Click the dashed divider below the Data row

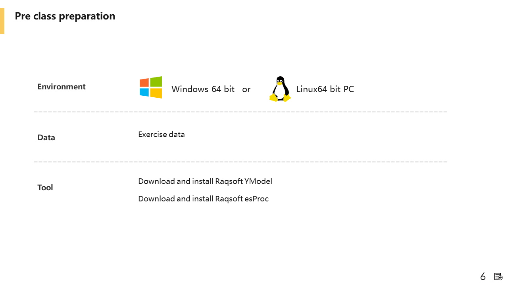tap(241, 162)
